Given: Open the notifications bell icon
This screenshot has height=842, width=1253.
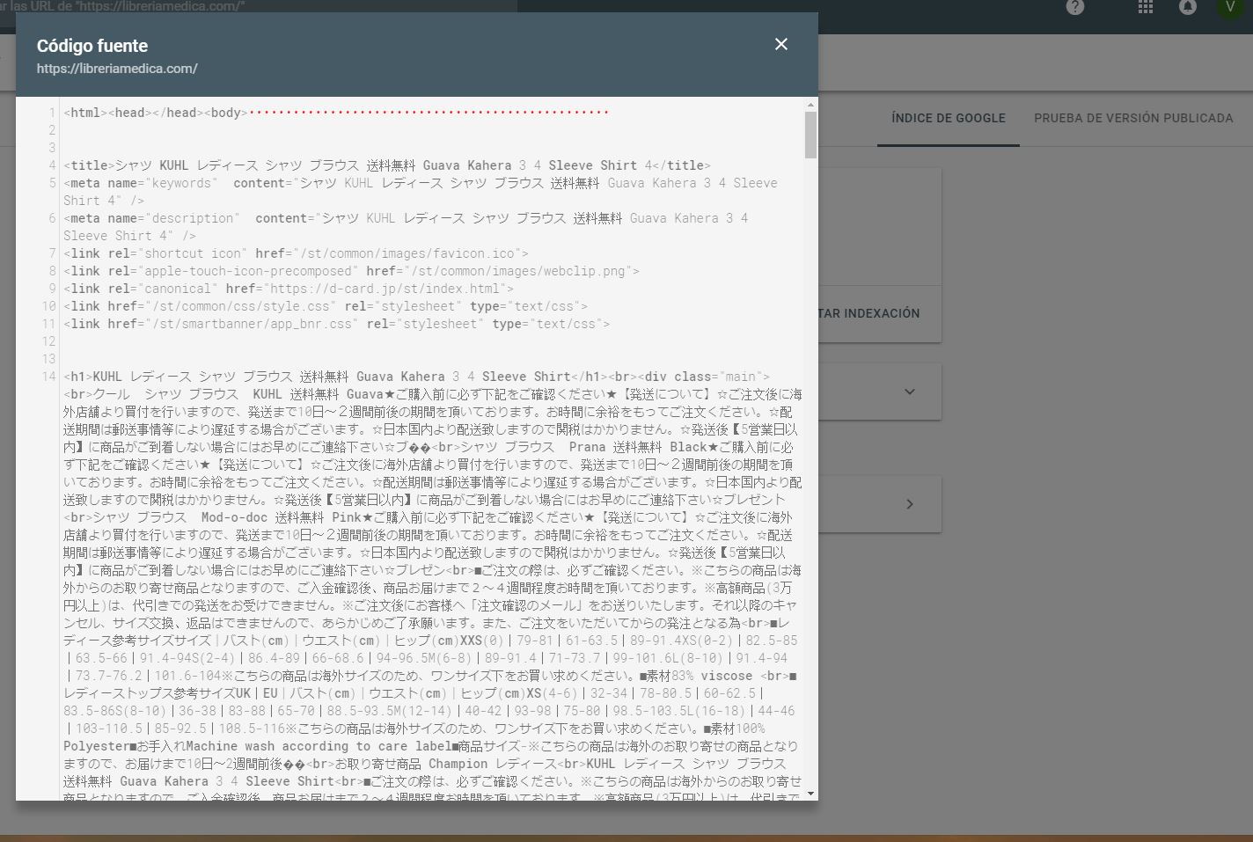Looking at the screenshot, I should point(1187,7).
